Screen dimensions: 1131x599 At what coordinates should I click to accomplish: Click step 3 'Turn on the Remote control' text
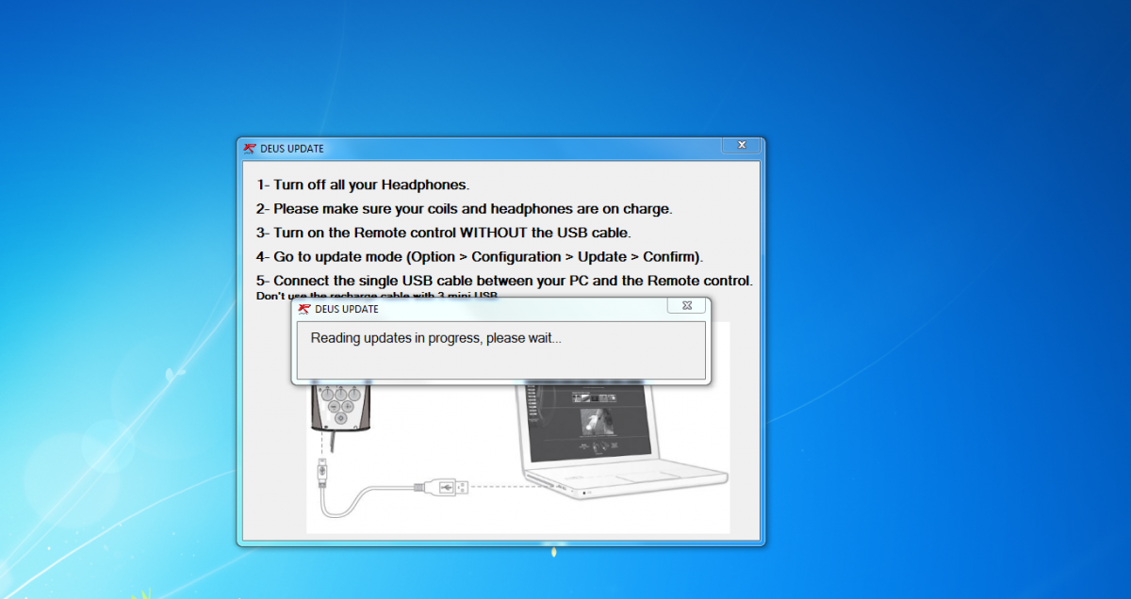click(x=444, y=233)
